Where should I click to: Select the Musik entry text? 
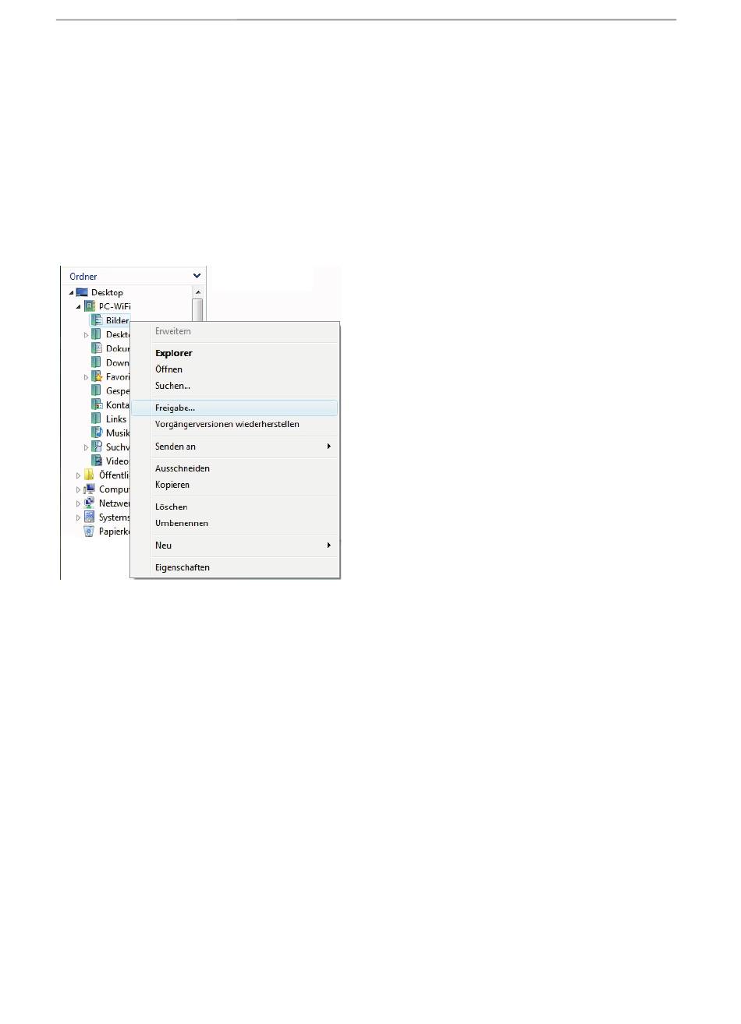pyautogui.click(x=118, y=433)
